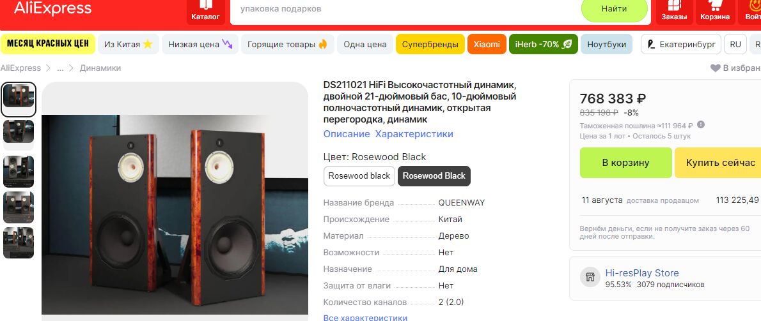761x321 pixels.
Task: Select the second product thumbnail
Action: click(x=19, y=131)
